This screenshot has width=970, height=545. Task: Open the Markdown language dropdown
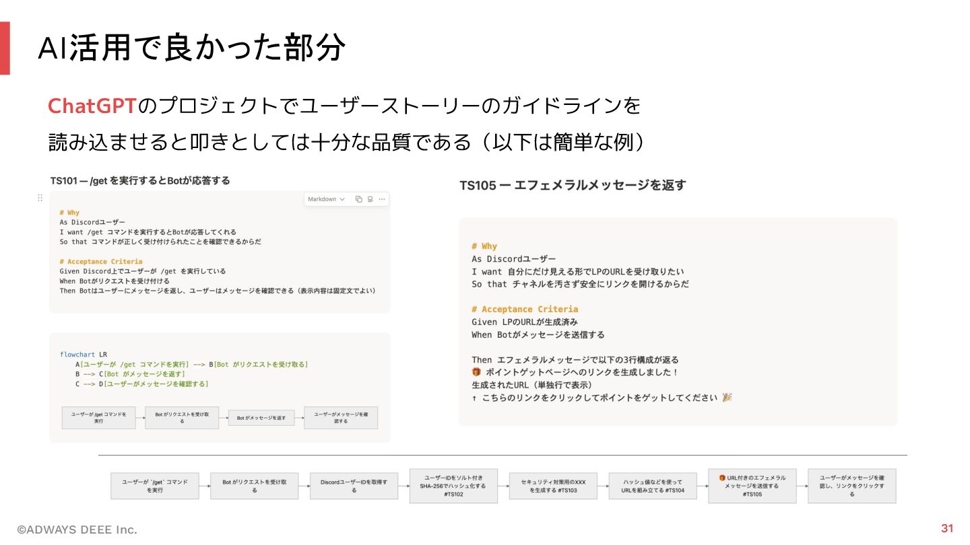click(327, 199)
